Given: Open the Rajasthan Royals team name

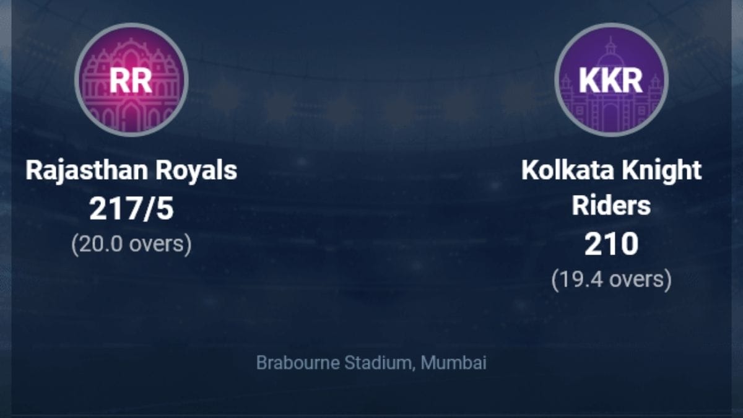Looking at the screenshot, I should (131, 170).
